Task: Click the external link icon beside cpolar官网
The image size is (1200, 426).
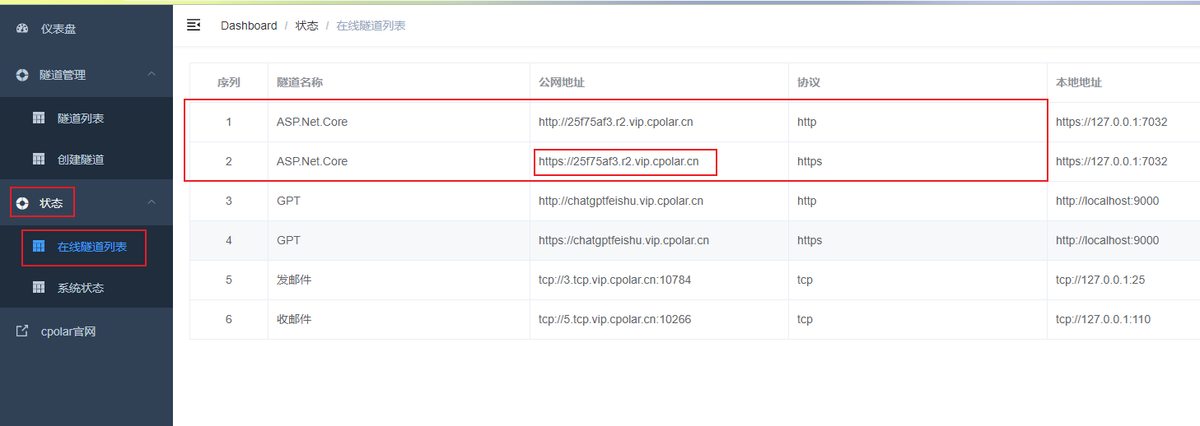Action: click(22, 331)
